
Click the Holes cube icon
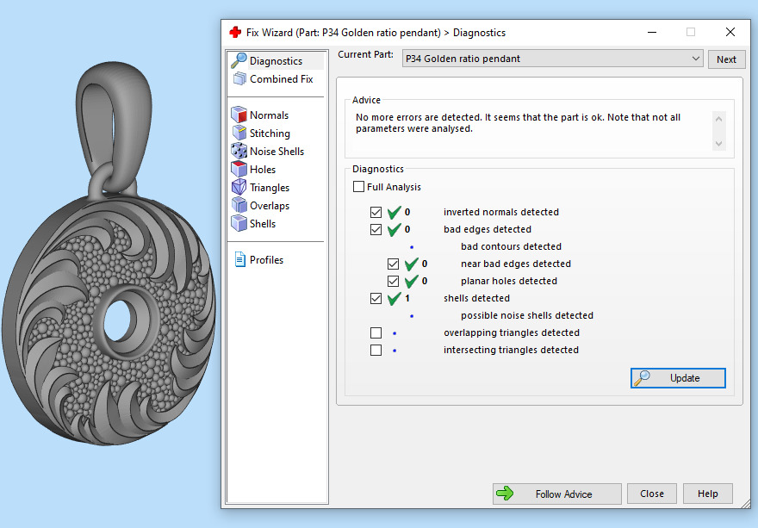click(x=239, y=169)
